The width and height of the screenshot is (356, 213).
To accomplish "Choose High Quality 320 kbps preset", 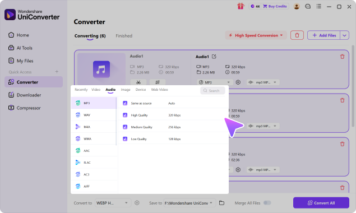I will [173, 115].
